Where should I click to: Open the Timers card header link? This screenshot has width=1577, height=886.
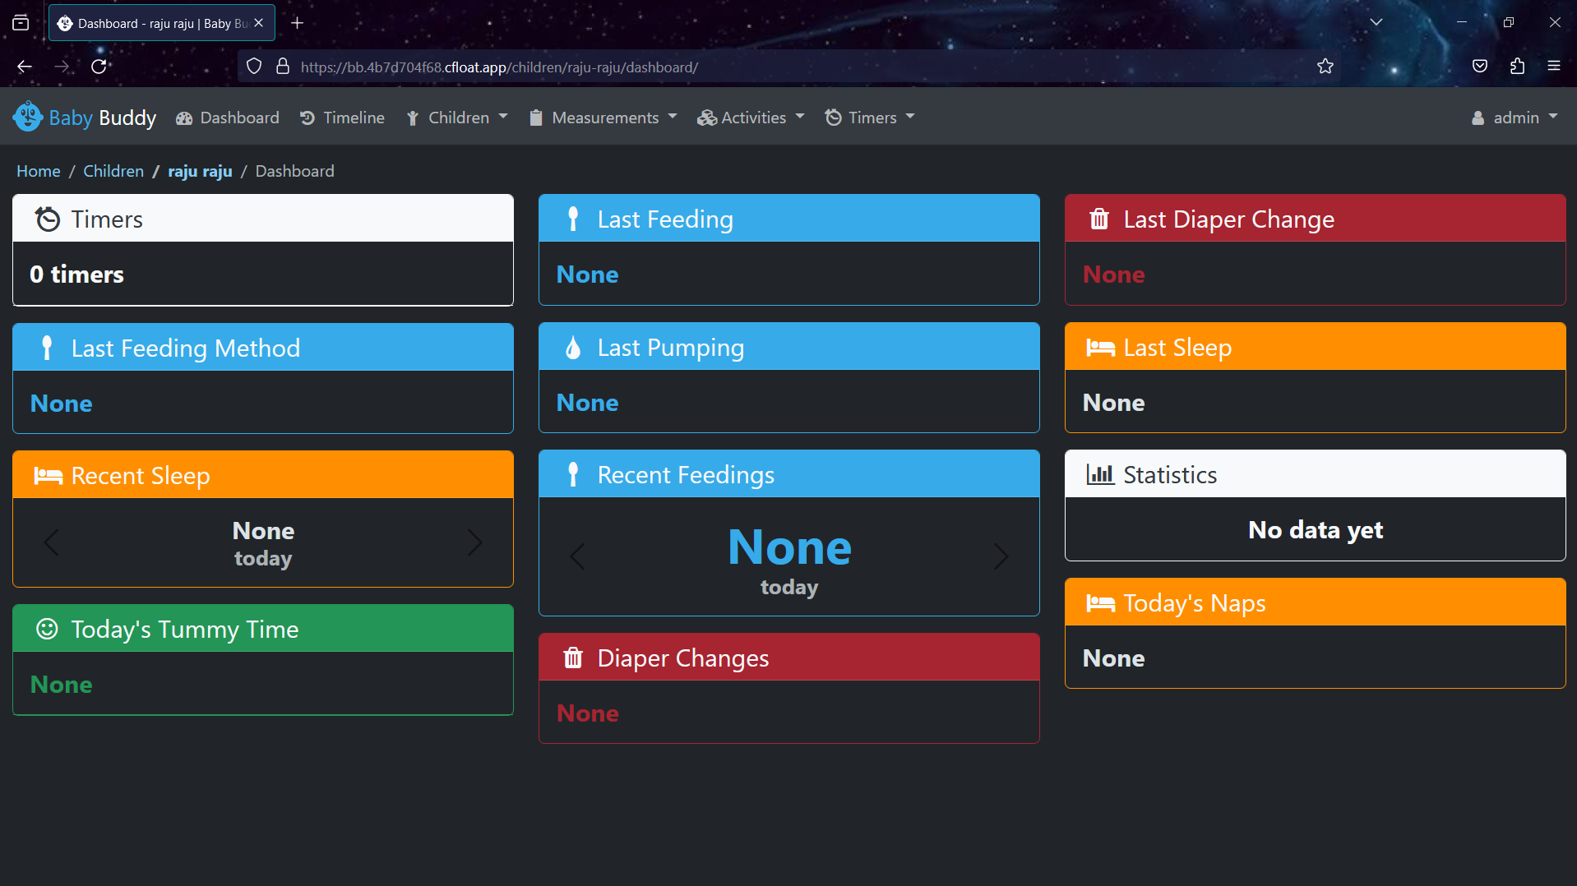(263, 219)
